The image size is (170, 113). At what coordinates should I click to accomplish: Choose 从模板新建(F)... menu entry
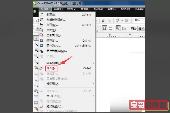click(x=67, y=20)
